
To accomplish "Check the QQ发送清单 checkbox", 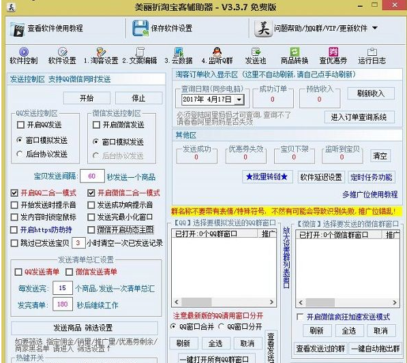I will pyautogui.click(x=18, y=272).
